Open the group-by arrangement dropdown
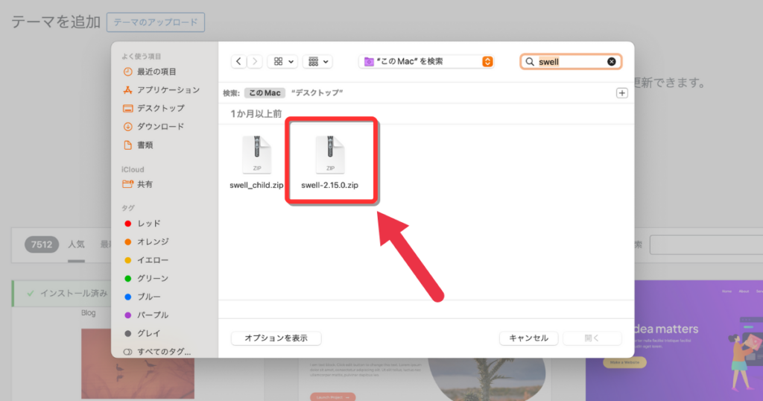Viewport: 763px width, 401px height. (317, 62)
